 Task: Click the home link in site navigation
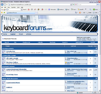coord(5,34)
